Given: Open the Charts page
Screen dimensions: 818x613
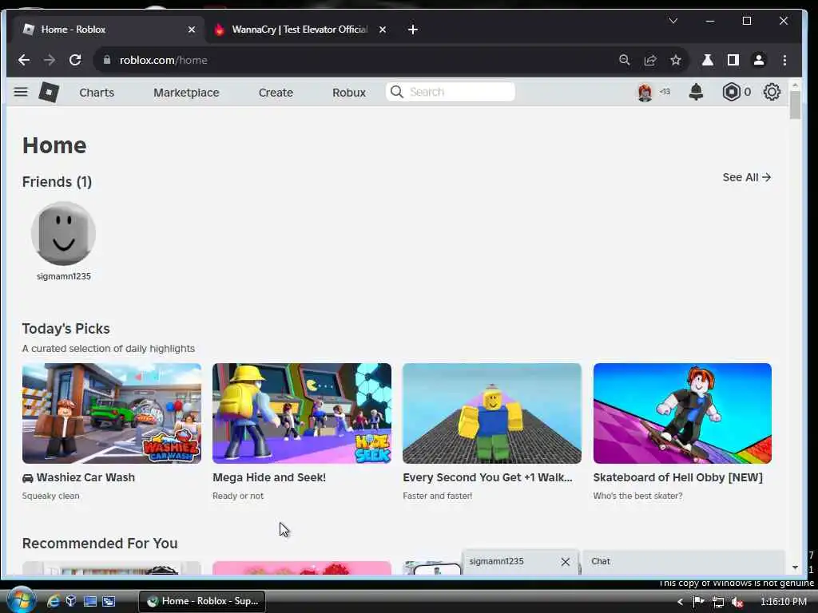Looking at the screenshot, I should tap(97, 93).
